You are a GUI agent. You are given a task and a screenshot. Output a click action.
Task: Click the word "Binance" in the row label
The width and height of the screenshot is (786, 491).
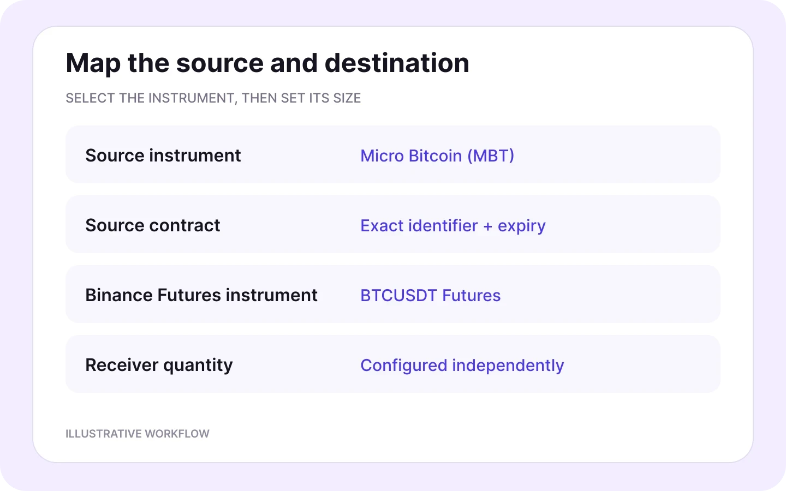(119, 295)
